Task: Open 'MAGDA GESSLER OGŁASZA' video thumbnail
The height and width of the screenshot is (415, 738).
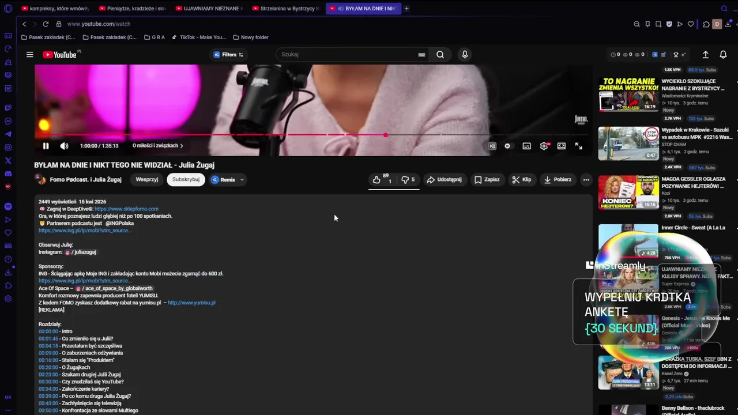Action: coord(628,192)
